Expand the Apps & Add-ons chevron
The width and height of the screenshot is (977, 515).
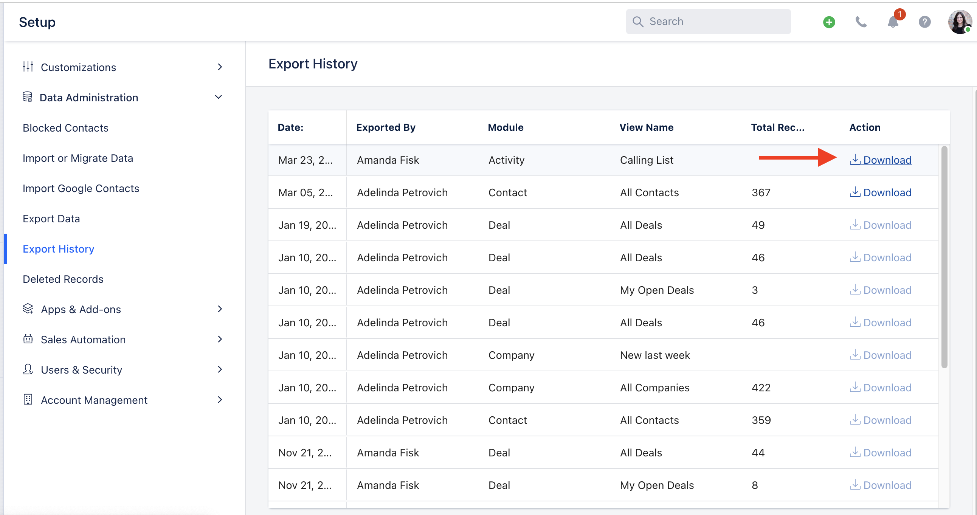220,309
